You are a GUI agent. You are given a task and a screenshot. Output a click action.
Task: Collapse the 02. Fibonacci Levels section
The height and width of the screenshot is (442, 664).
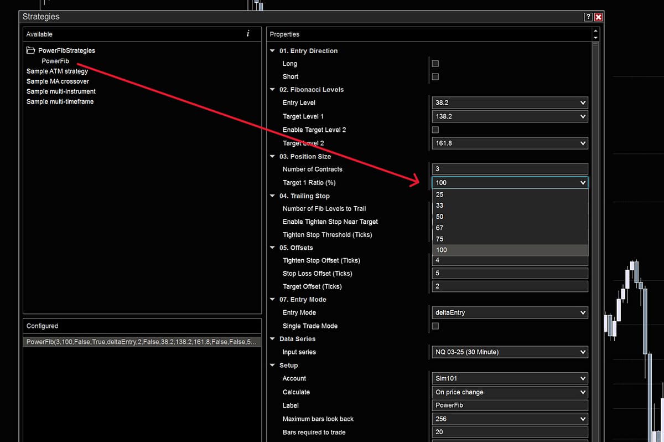pyautogui.click(x=272, y=90)
